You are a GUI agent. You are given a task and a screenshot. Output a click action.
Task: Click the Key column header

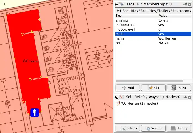click(x=136, y=16)
